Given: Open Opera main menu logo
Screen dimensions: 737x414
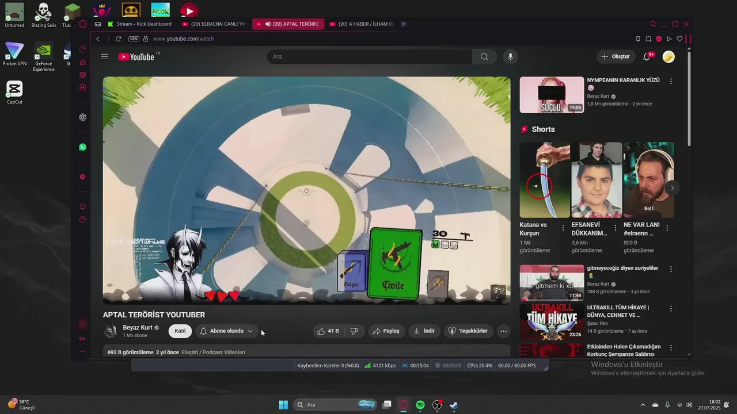Looking at the screenshot, I should pyautogui.click(x=82, y=24).
